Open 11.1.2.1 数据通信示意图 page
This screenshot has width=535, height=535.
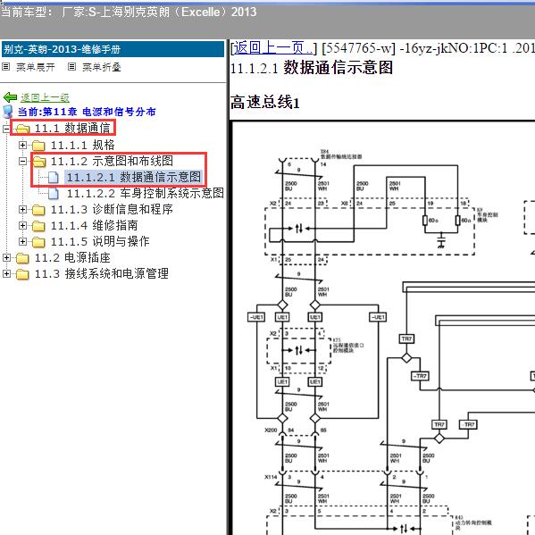(134, 177)
